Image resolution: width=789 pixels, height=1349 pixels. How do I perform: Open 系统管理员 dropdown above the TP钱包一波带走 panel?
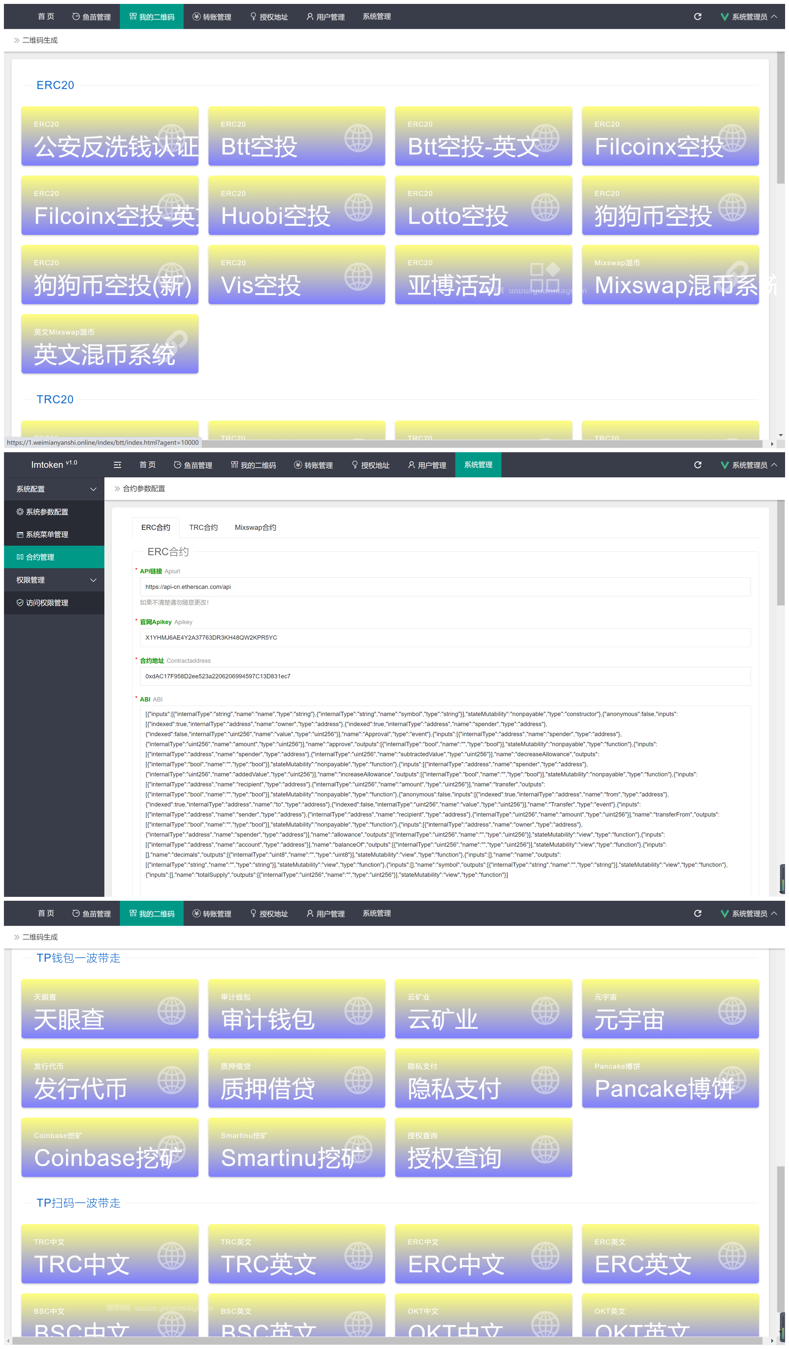coord(749,914)
